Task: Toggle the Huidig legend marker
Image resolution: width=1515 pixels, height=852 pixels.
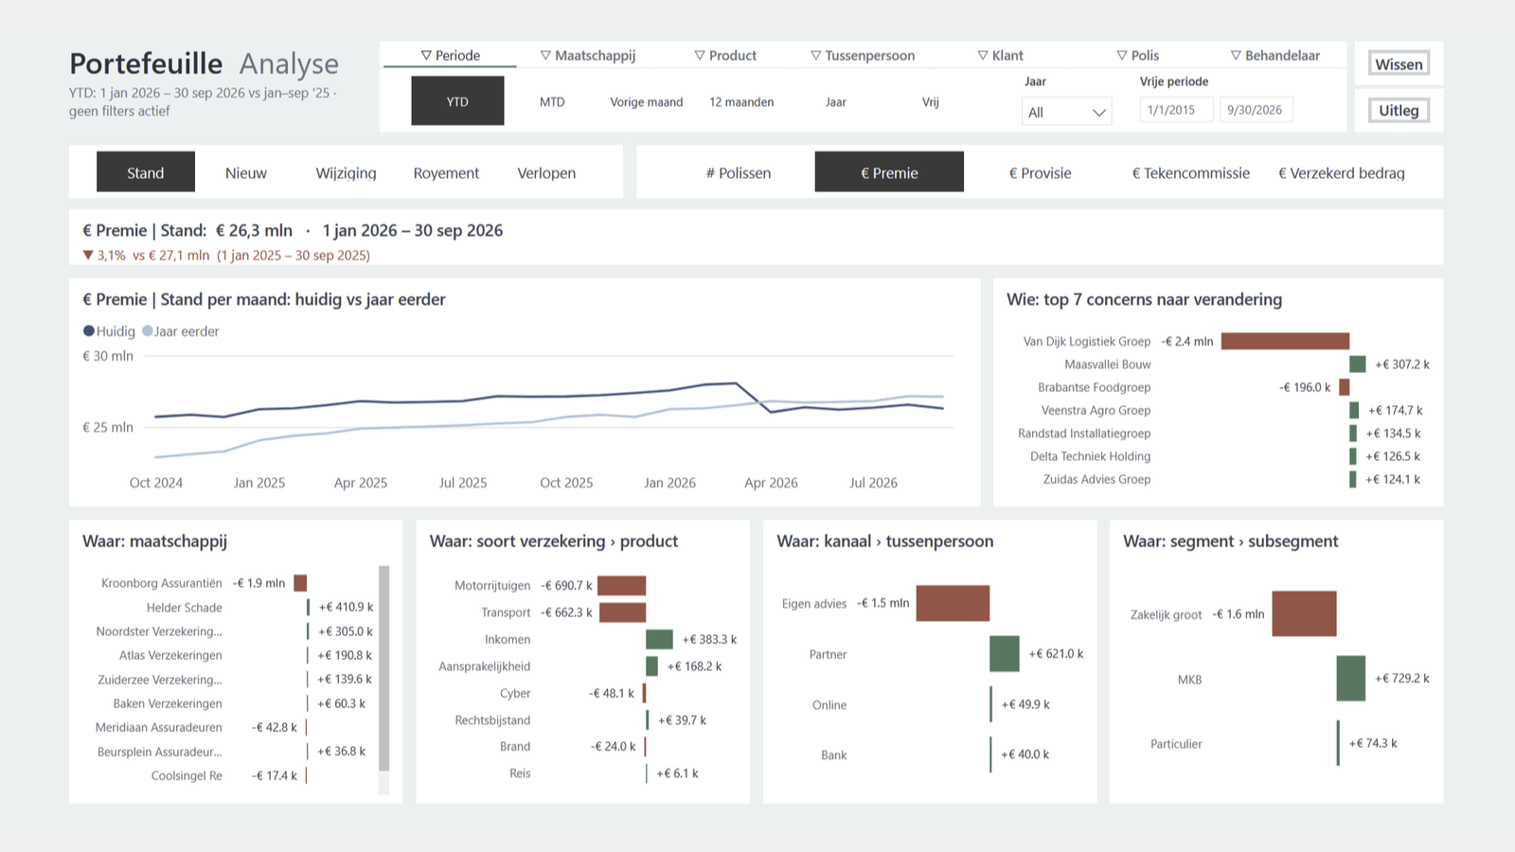Action: (x=89, y=331)
